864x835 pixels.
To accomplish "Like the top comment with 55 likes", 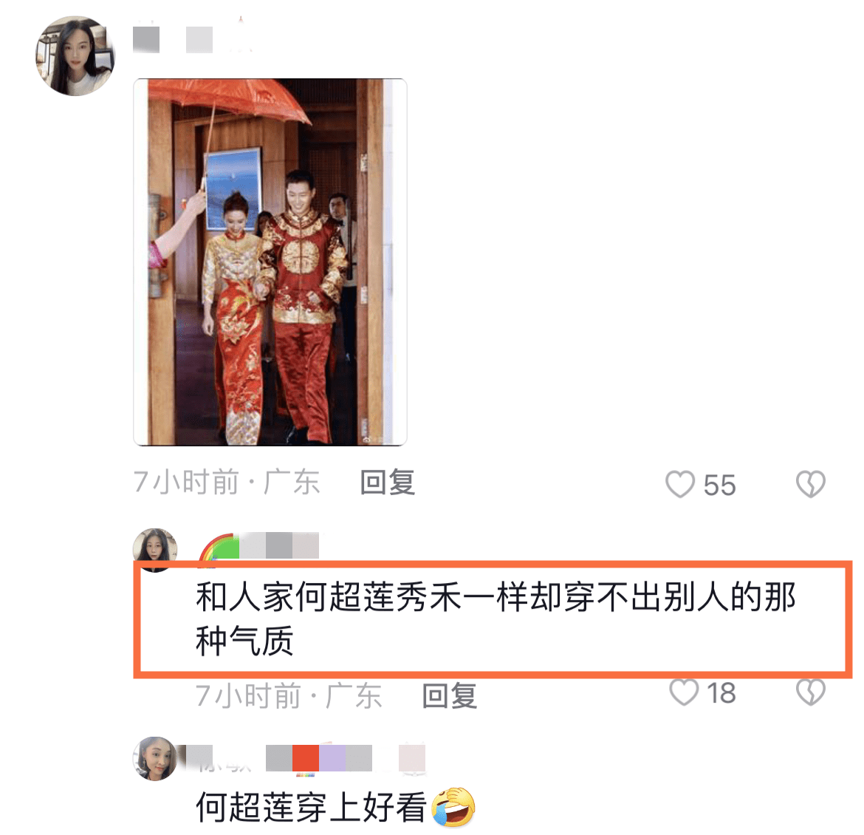I will click(680, 484).
